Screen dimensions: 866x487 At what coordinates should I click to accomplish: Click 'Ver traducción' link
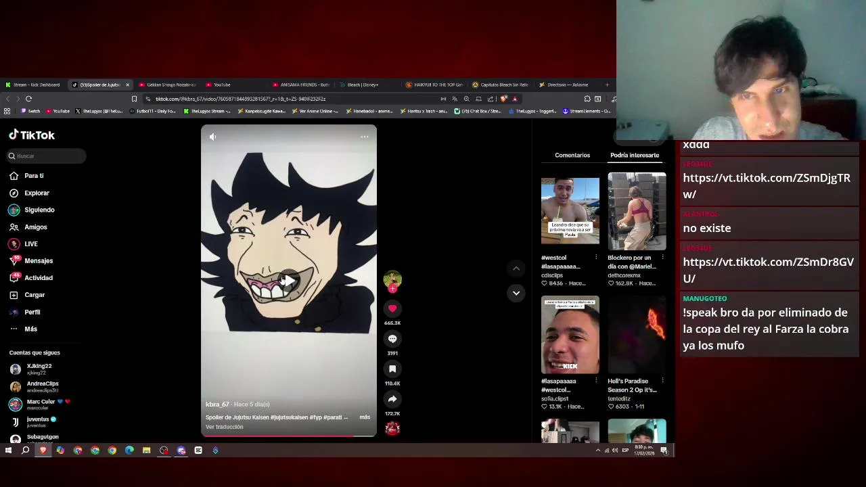[x=225, y=427]
